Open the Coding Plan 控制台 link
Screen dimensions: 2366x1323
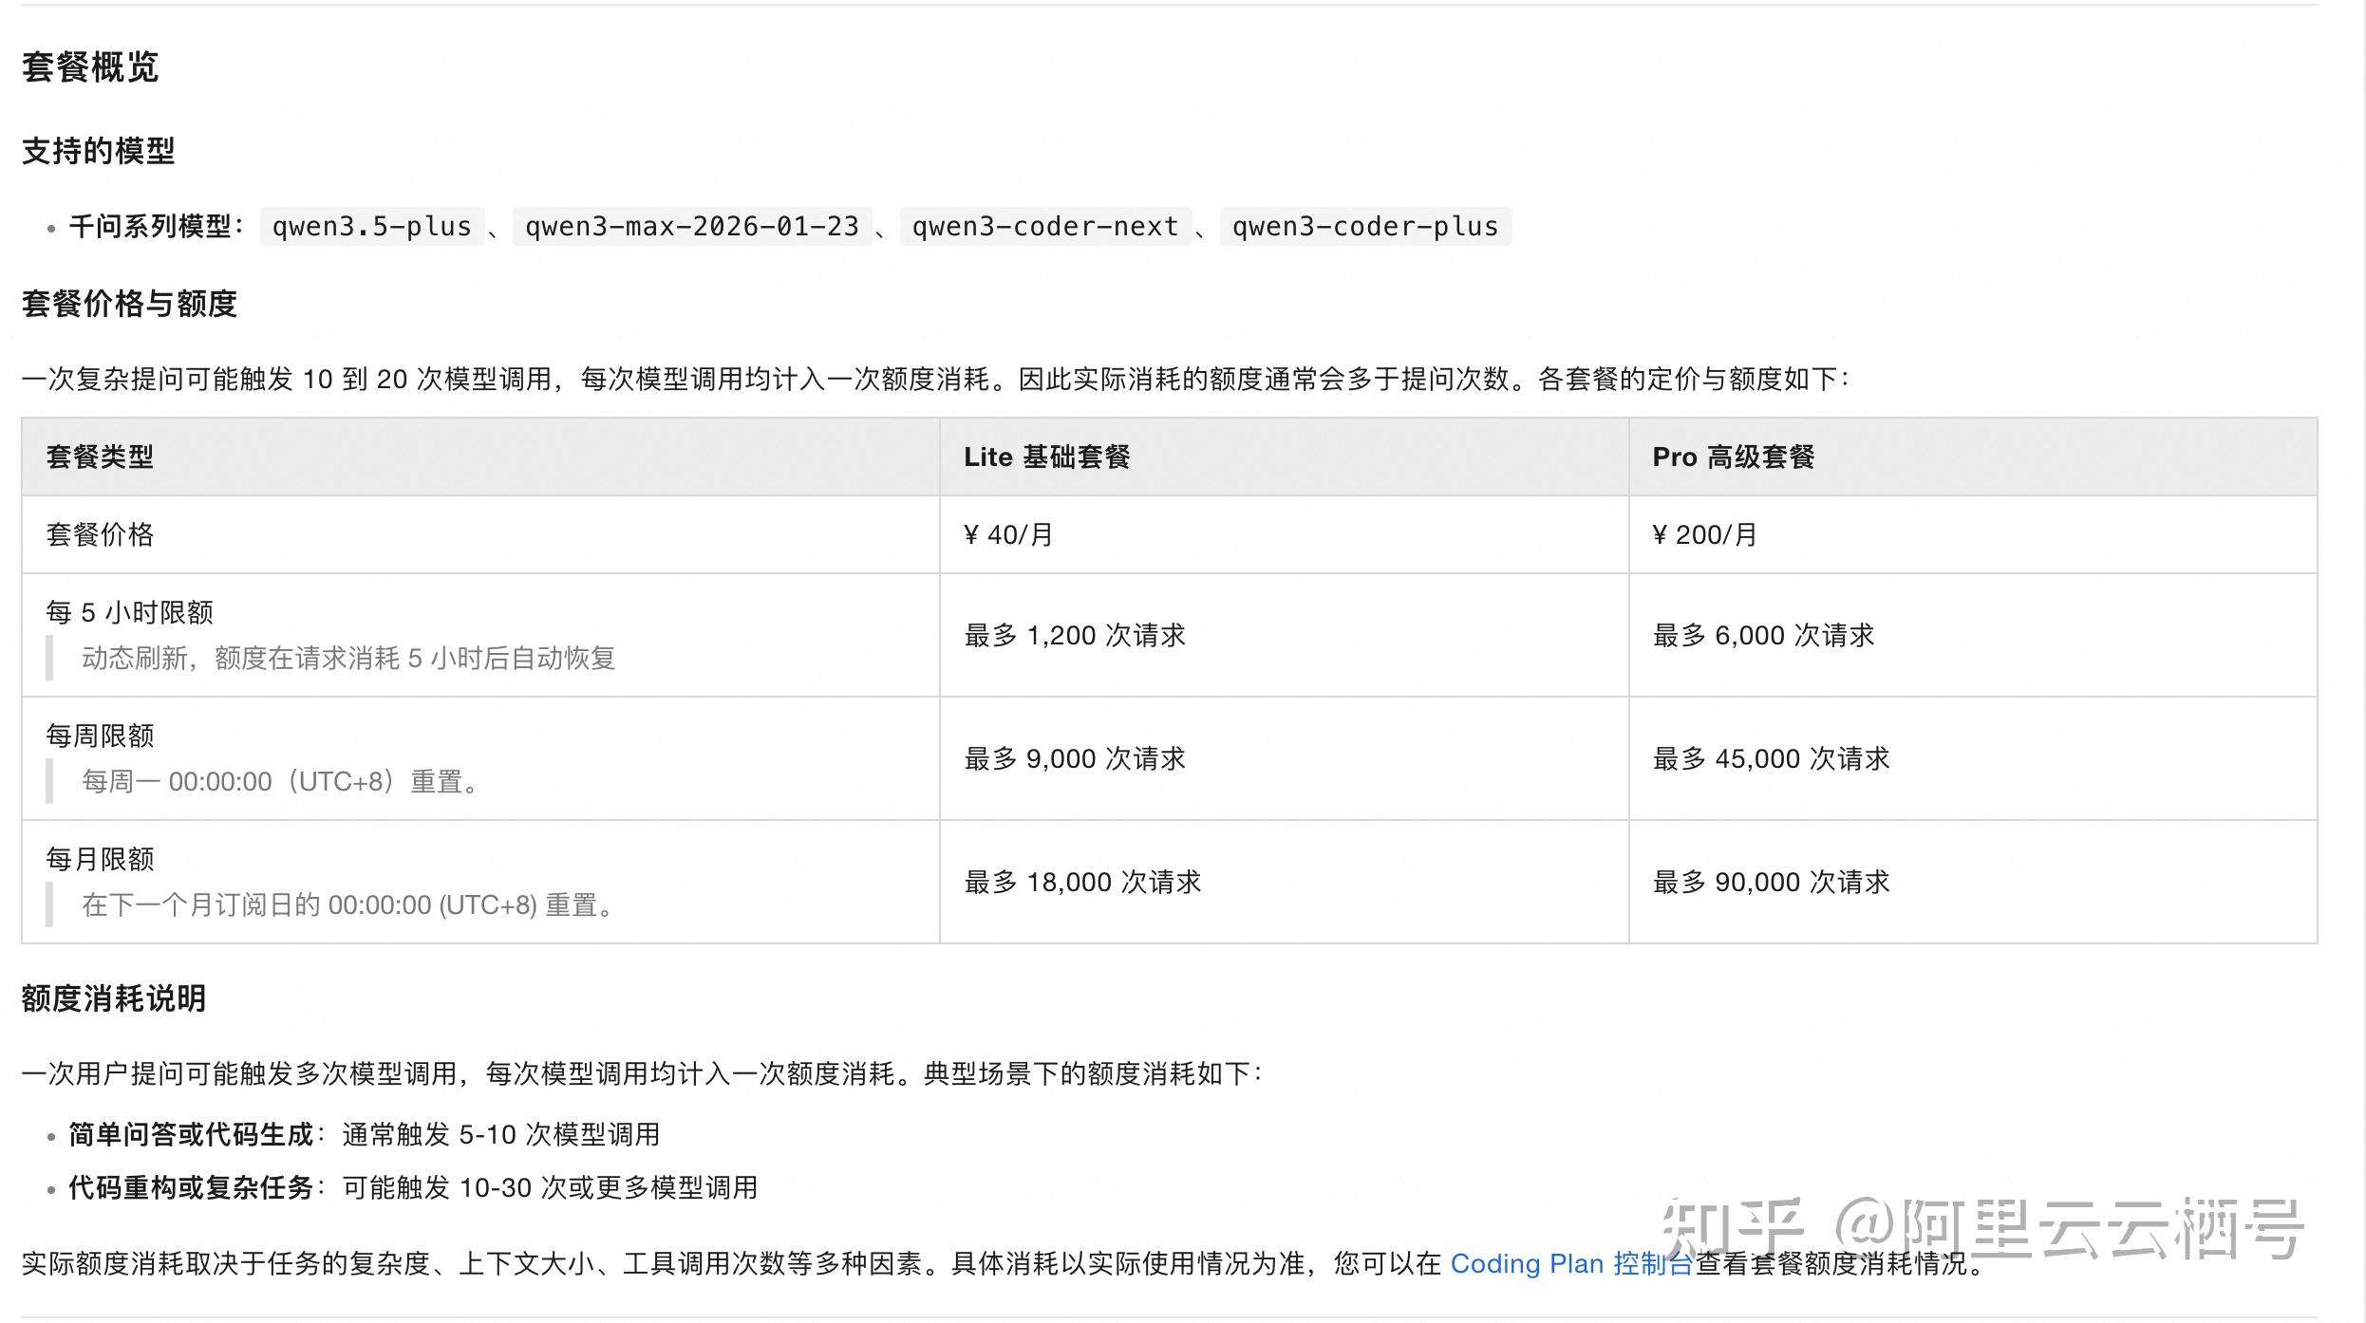point(1571,1263)
